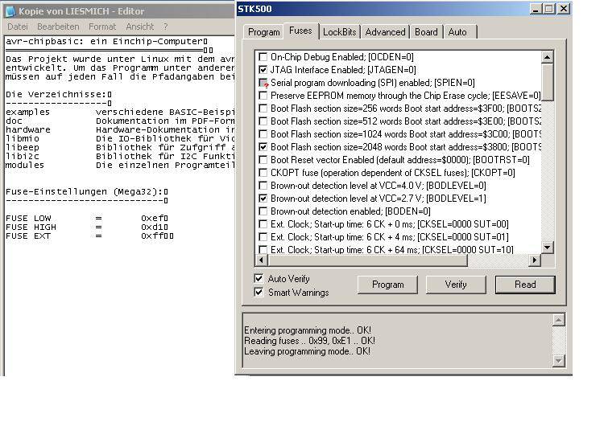Viewport: 604px width, 422px height.
Task: Enable On-Chip Debug OCDEN fuse
Action: coord(263,57)
